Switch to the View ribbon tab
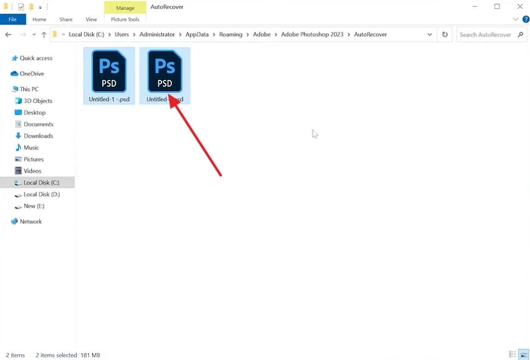Screen dimensions: 530x360 point(91,19)
